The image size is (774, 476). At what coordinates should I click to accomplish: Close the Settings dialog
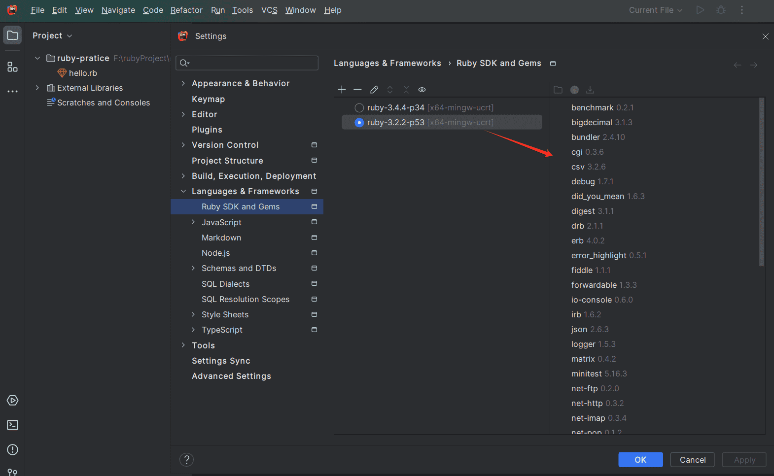click(x=765, y=36)
